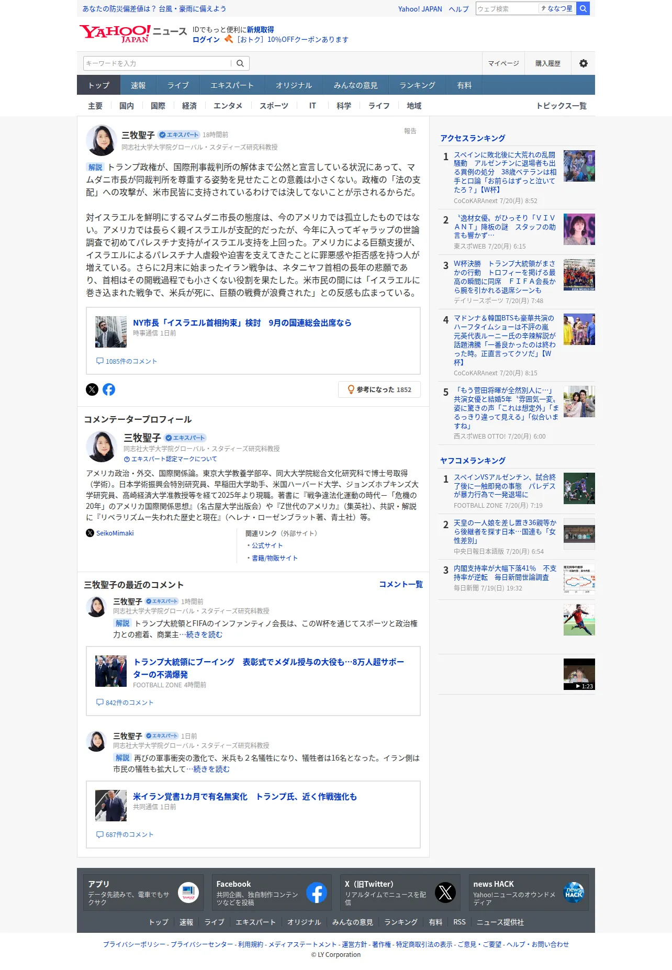Viewport: 672px width, 970px height.
Task: Open the 842件のコメント comment link
Action: (125, 703)
